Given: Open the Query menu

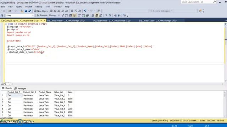Looking at the screenshot, I should [x=19, y=7].
